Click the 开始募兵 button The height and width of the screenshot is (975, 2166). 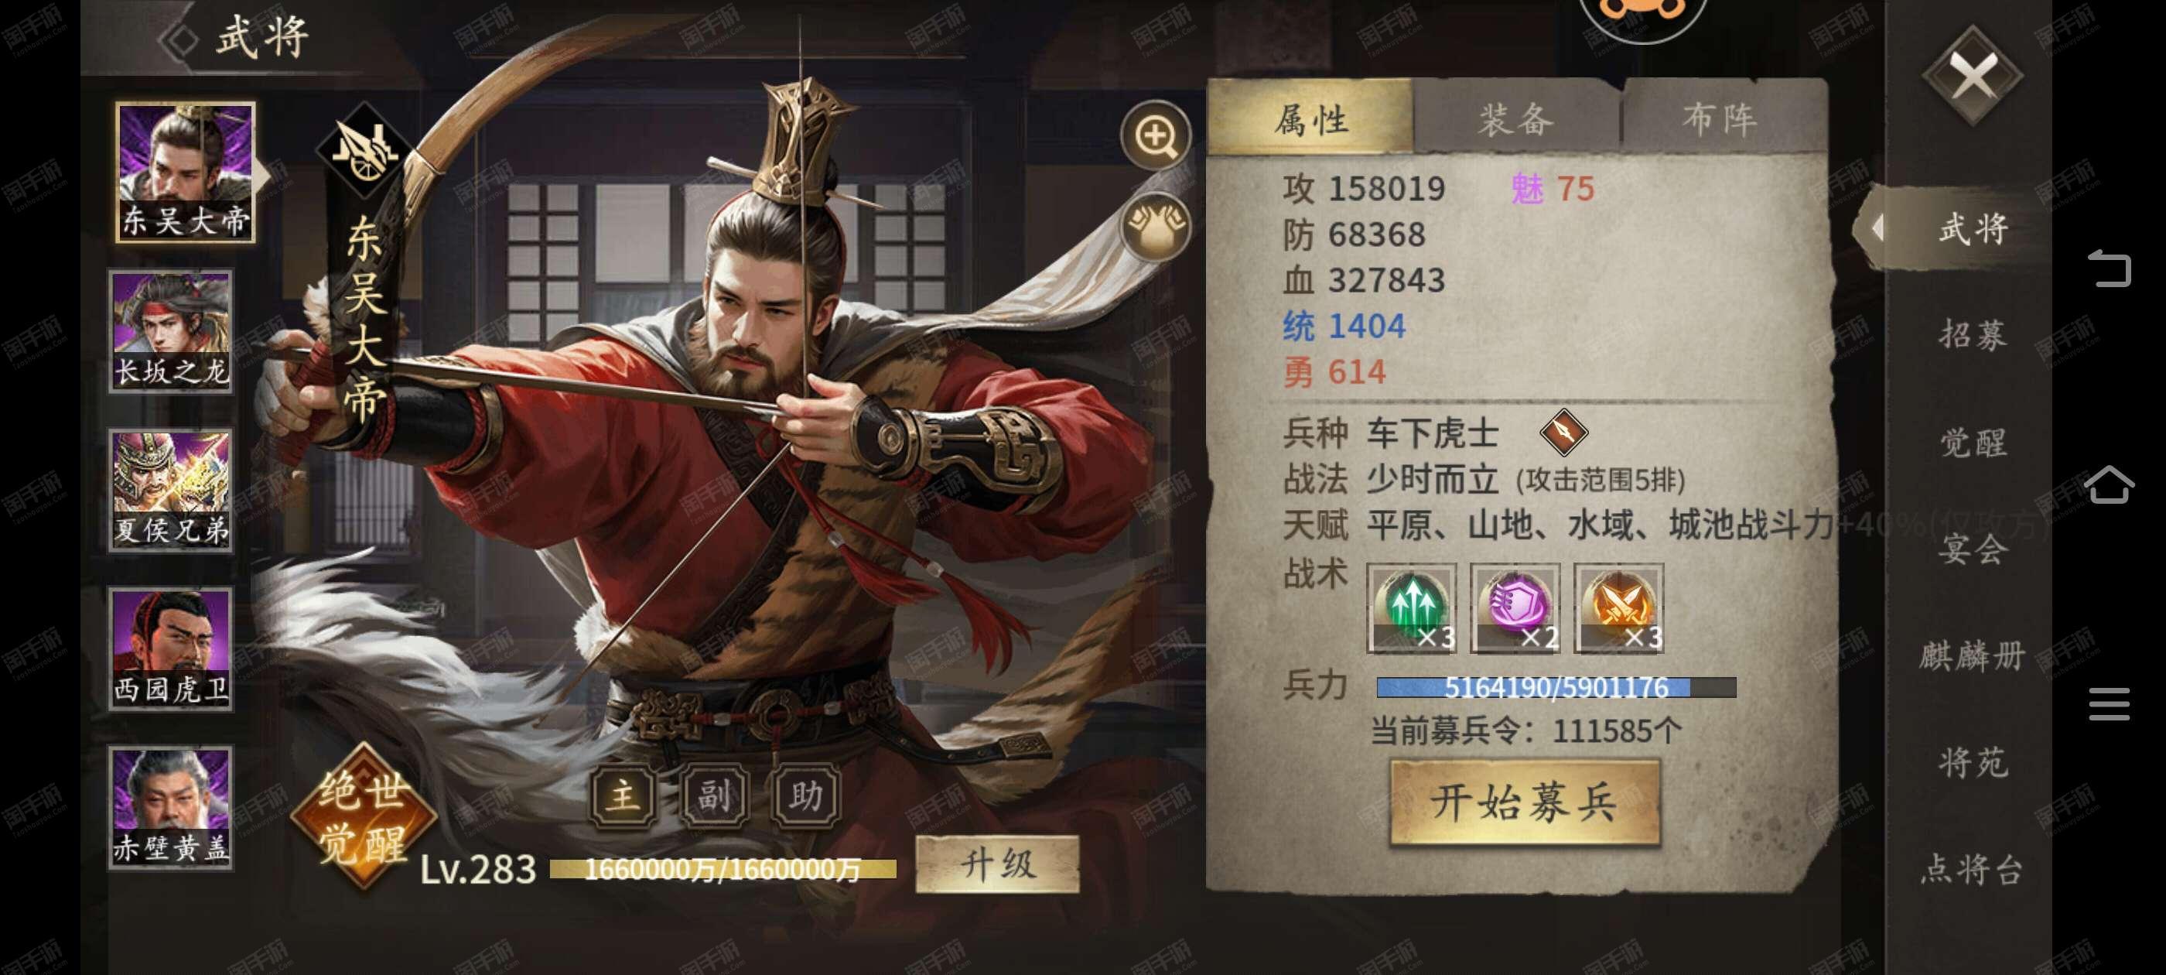pos(1525,802)
